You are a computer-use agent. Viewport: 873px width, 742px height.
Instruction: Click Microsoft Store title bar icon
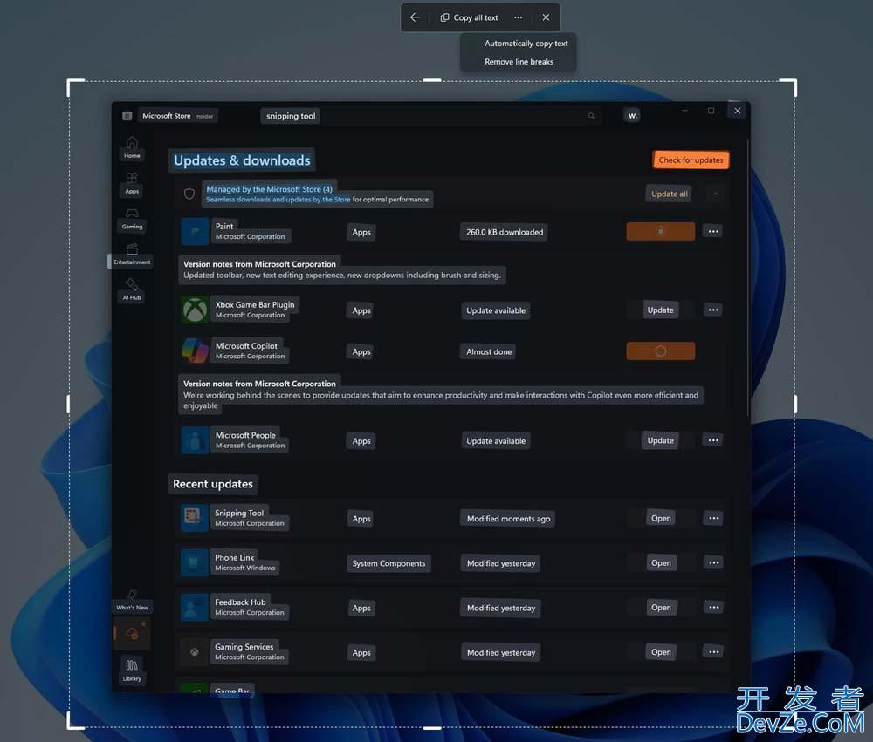point(127,116)
